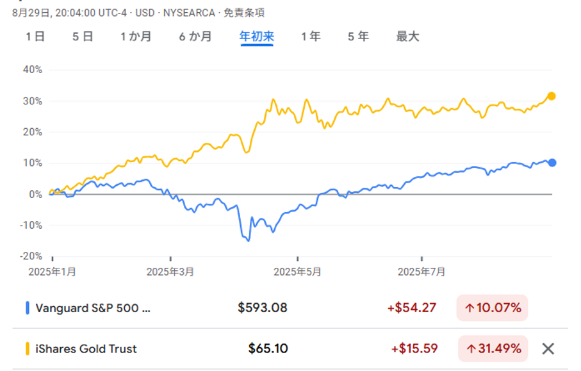Open Vanguard S&P 500 listing

coord(94,308)
